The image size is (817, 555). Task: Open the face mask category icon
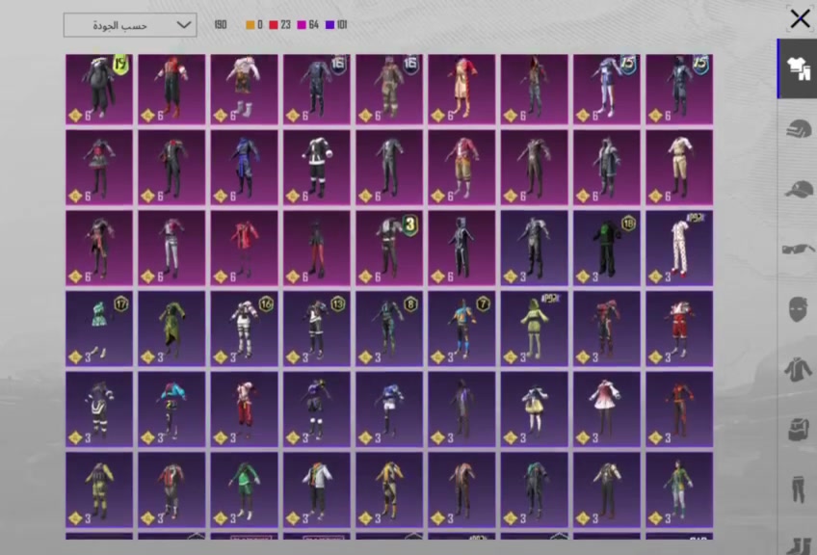[x=798, y=309]
